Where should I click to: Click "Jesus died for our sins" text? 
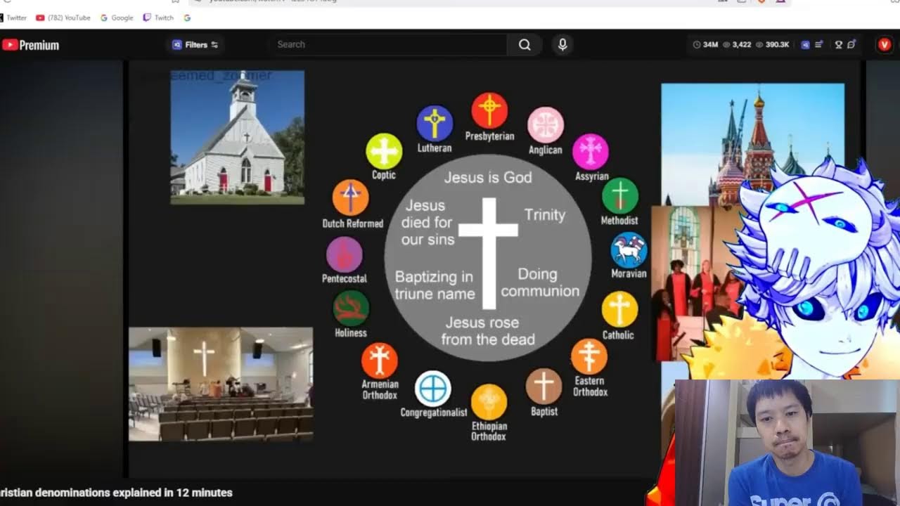(x=427, y=223)
